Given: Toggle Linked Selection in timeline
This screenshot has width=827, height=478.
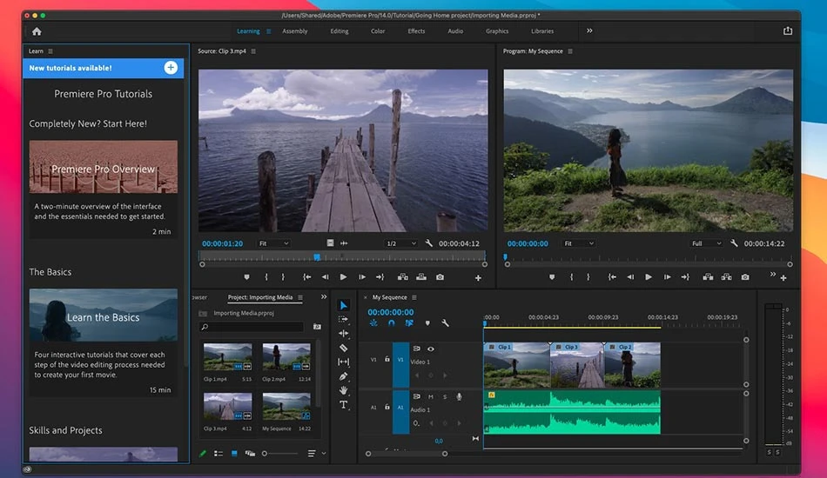Looking at the screenshot, I should coord(409,323).
